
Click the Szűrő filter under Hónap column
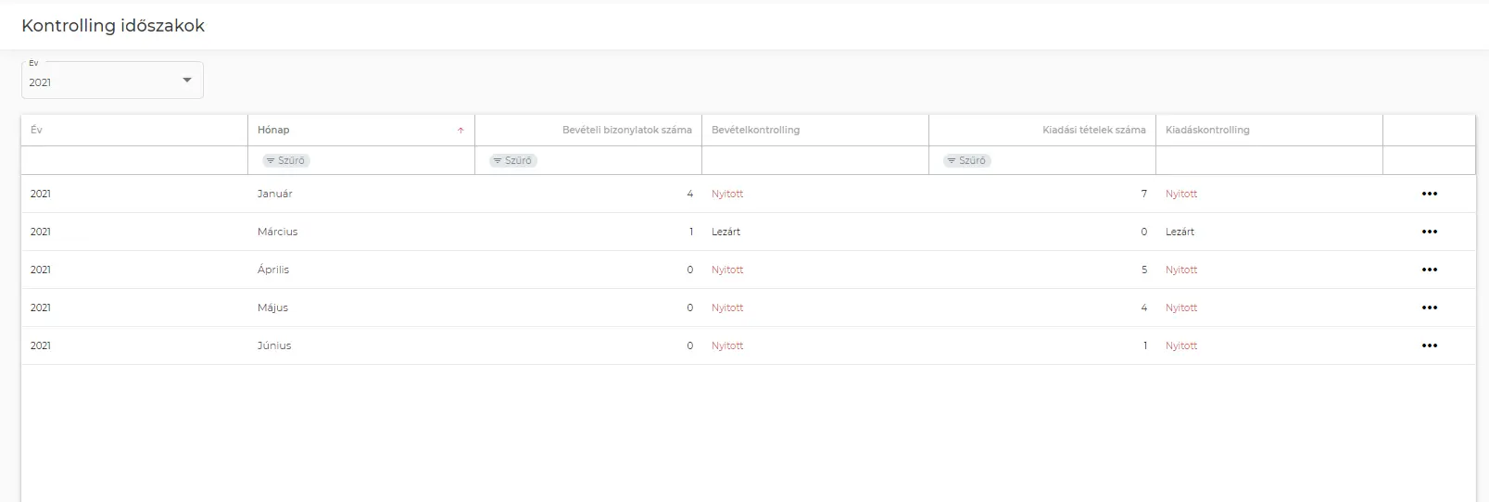(x=285, y=160)
